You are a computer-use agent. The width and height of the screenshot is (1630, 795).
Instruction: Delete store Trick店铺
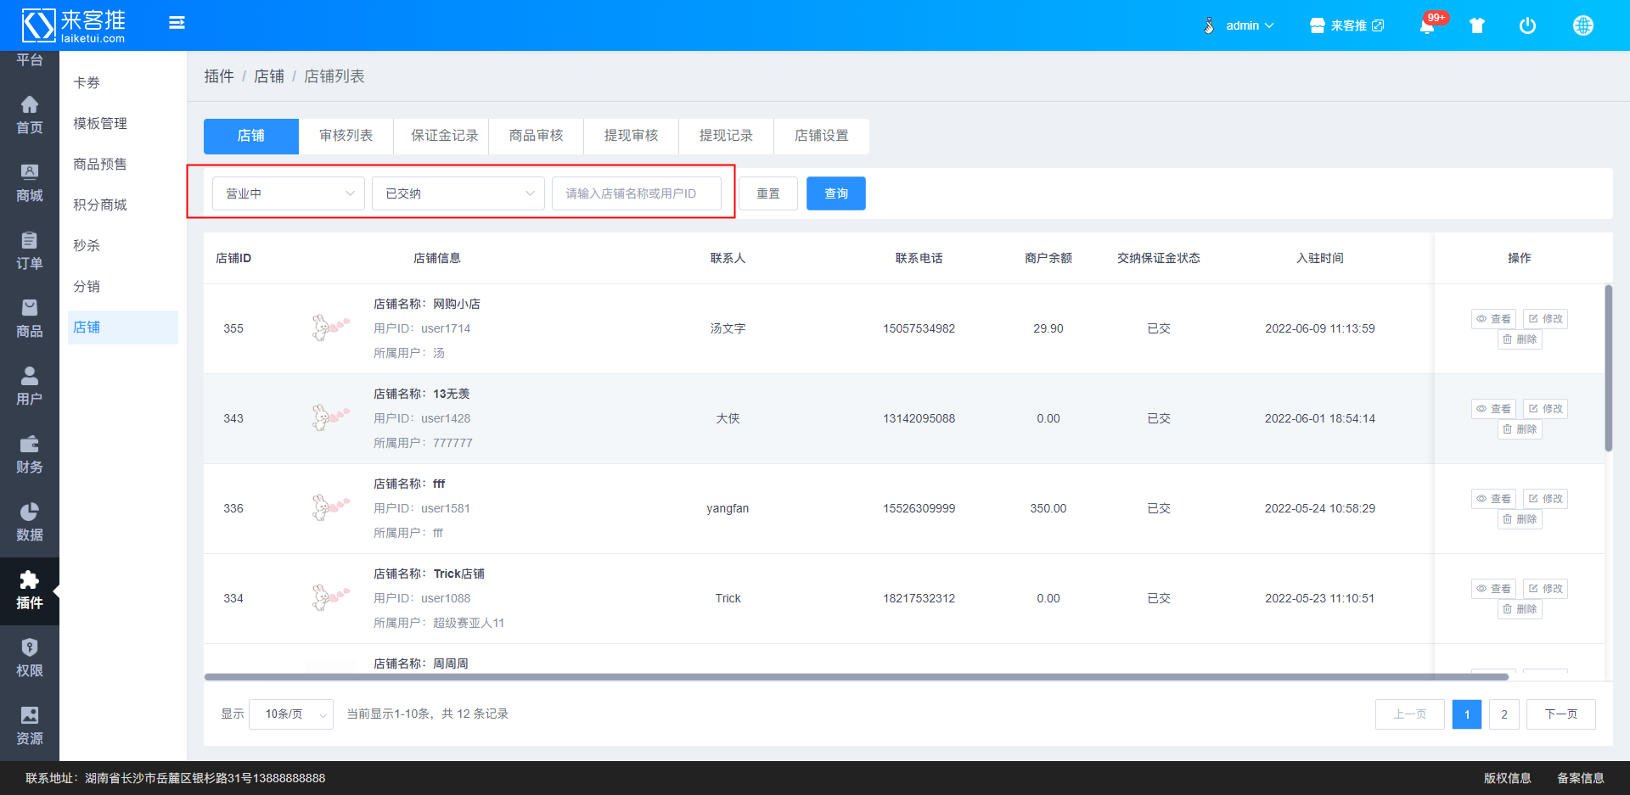pos(1520,609)
